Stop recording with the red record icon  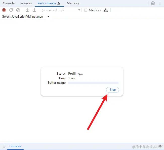[4, 10]
